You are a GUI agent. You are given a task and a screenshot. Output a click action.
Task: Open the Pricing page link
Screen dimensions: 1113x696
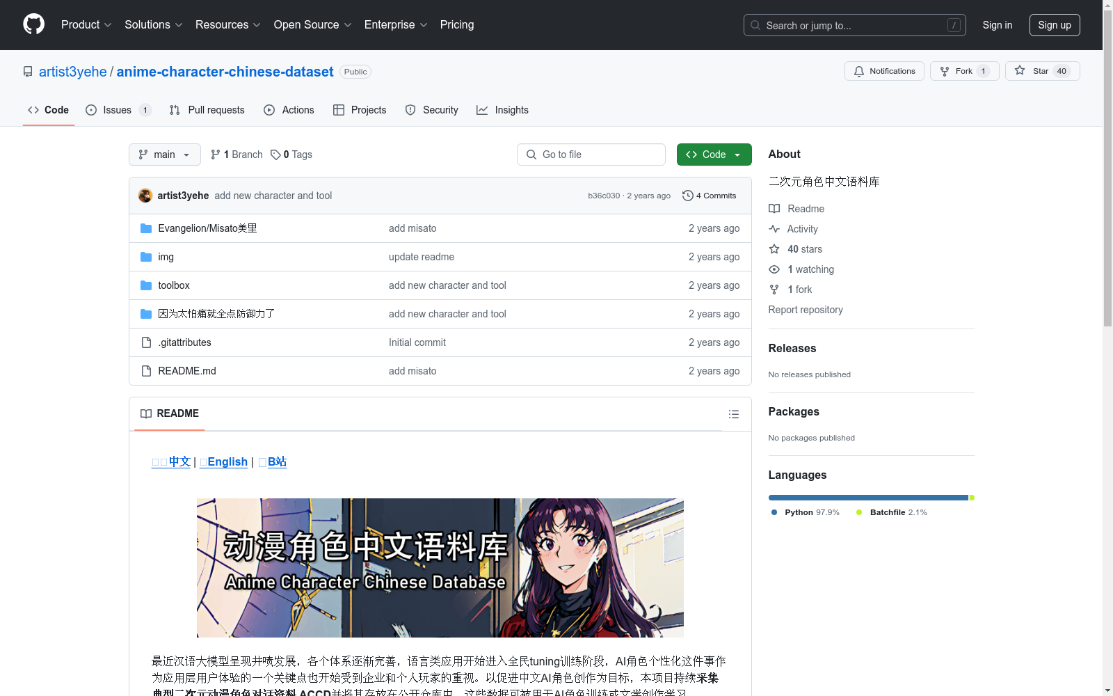pyautogui.click(x=457, y=25)
